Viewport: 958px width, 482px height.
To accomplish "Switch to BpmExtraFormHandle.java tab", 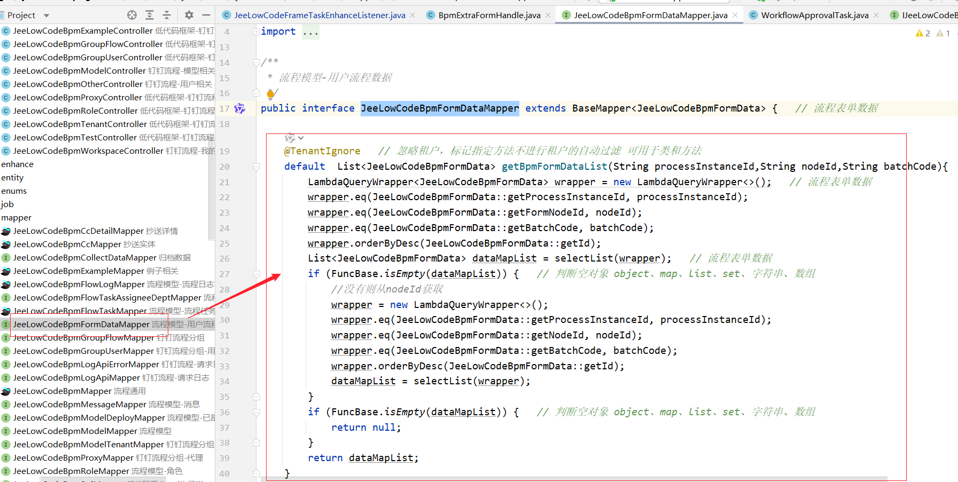I will pos(489,15).
